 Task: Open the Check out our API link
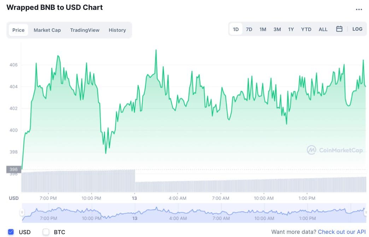pos(341,232)
